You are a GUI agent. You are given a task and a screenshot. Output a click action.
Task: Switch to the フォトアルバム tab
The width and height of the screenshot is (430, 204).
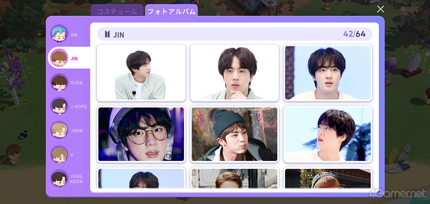click(x=172, y=12)
